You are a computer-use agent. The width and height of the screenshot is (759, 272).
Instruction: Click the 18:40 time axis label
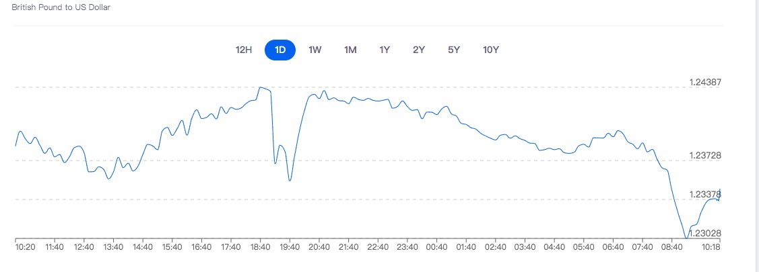click(260, 247)
